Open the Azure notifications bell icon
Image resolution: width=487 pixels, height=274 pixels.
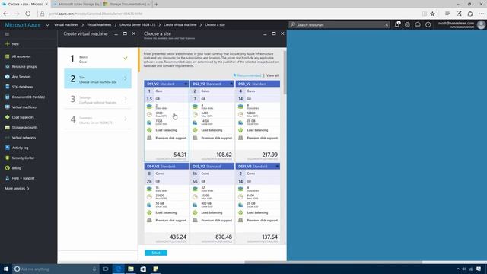[397, 24]
